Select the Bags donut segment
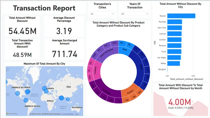The width and height of the screenshot is (210, 118). tap(125, 50)
